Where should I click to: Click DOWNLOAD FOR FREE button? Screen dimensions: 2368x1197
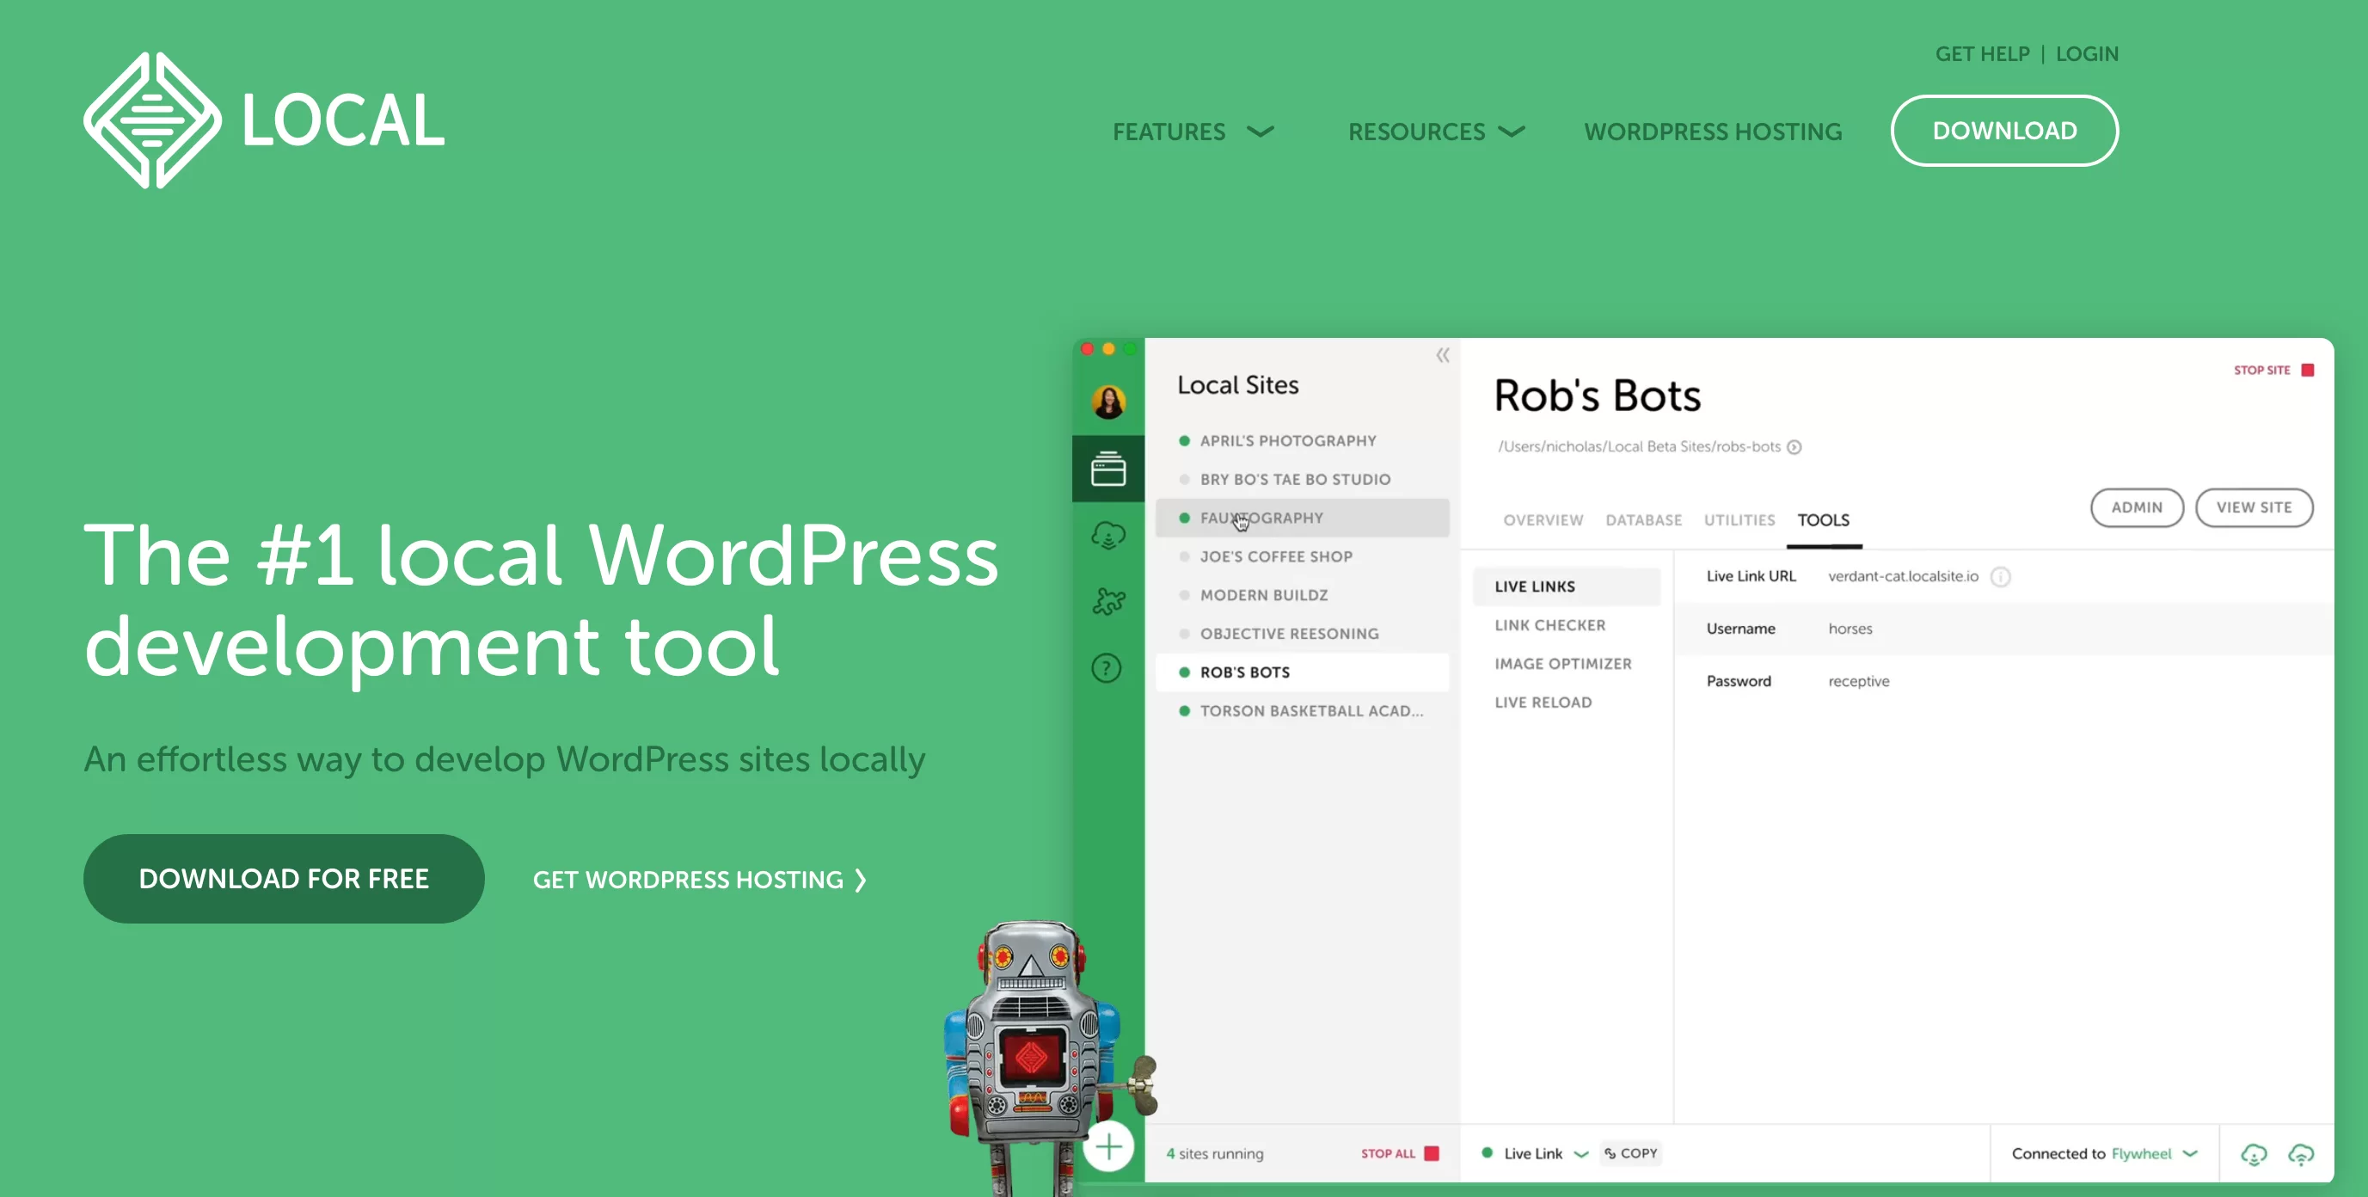click(282, 878)
